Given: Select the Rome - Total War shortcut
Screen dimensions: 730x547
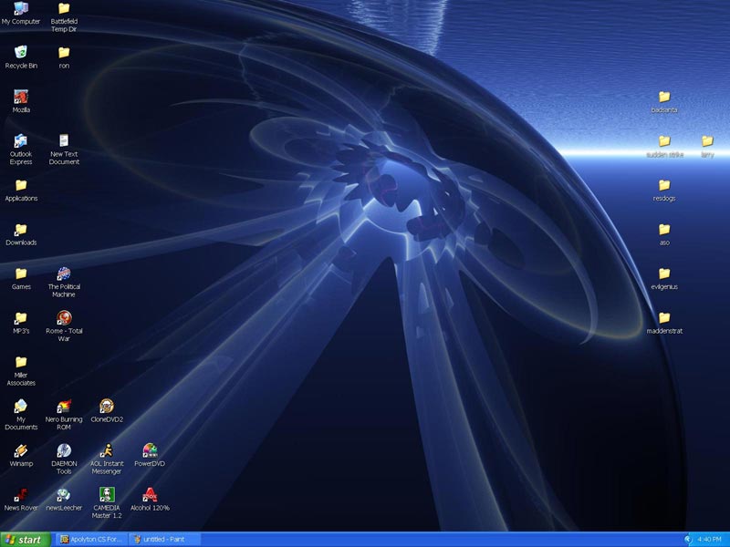Looking at the screenshot, I should click(x=64, y=318).
